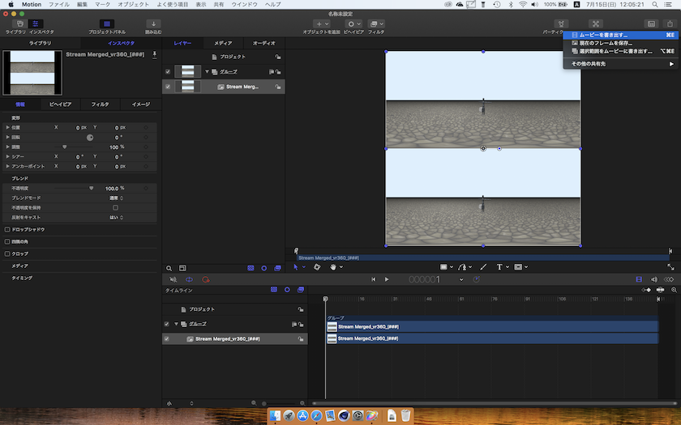
Task: Click the インスペクタ toolbar icon
Action: coord(36,23)
